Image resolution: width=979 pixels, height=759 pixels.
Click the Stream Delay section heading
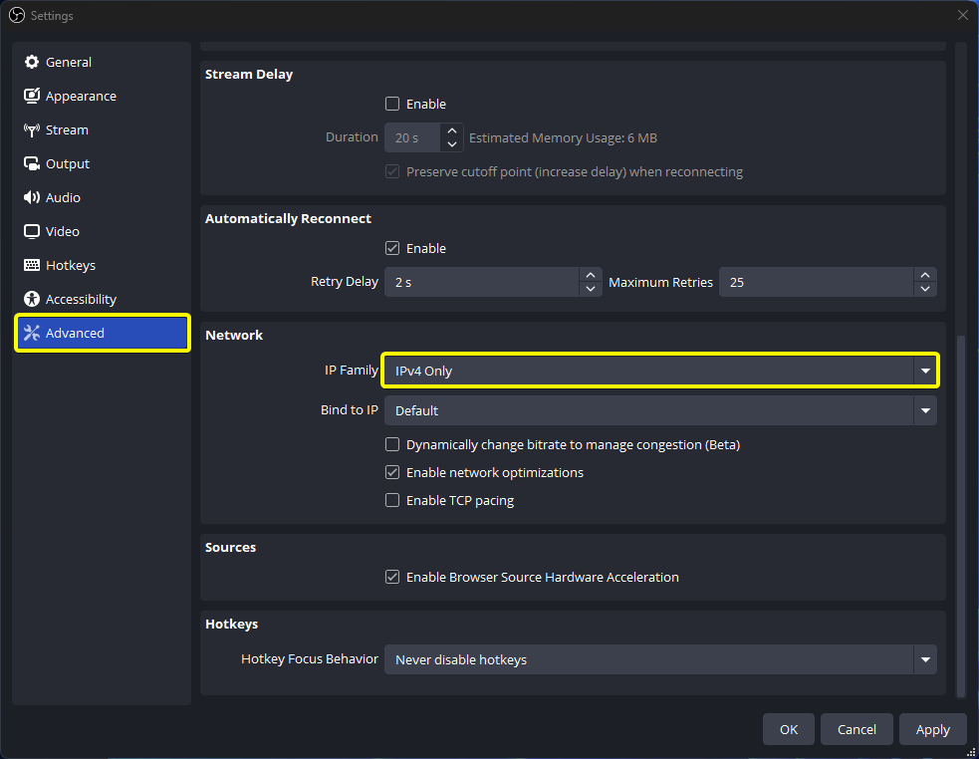249,74
